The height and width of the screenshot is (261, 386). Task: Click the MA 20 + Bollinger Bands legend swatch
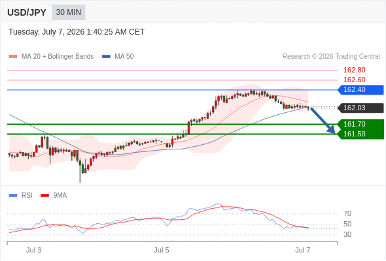13,57
